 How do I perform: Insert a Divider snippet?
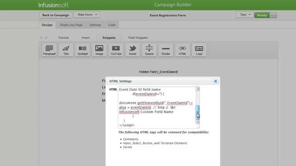pos(166,50)
